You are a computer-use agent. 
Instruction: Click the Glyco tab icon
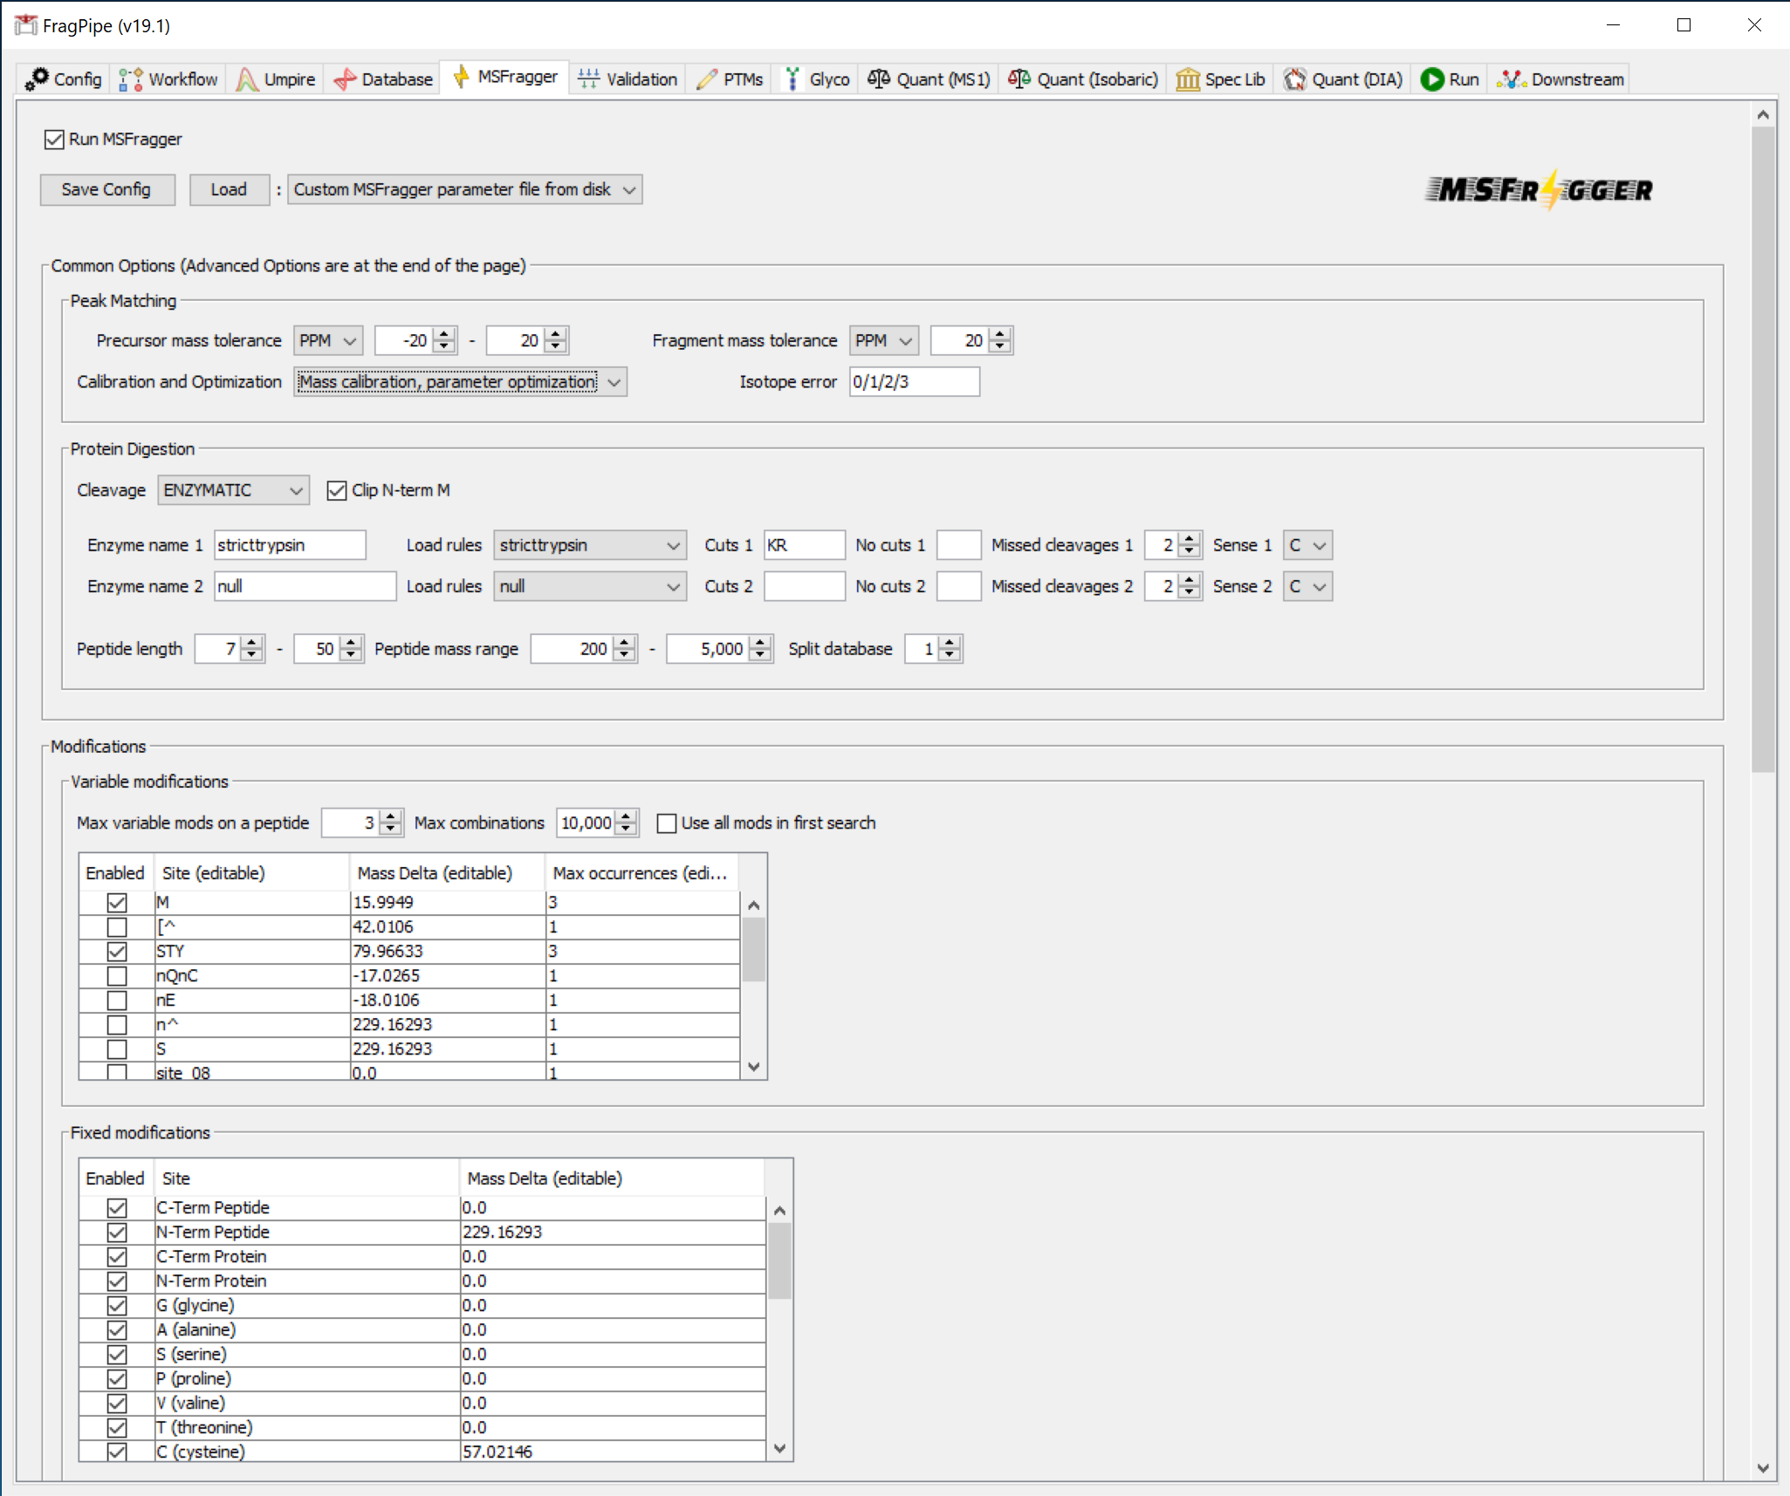pyautogui.click(x=792, y=79)
